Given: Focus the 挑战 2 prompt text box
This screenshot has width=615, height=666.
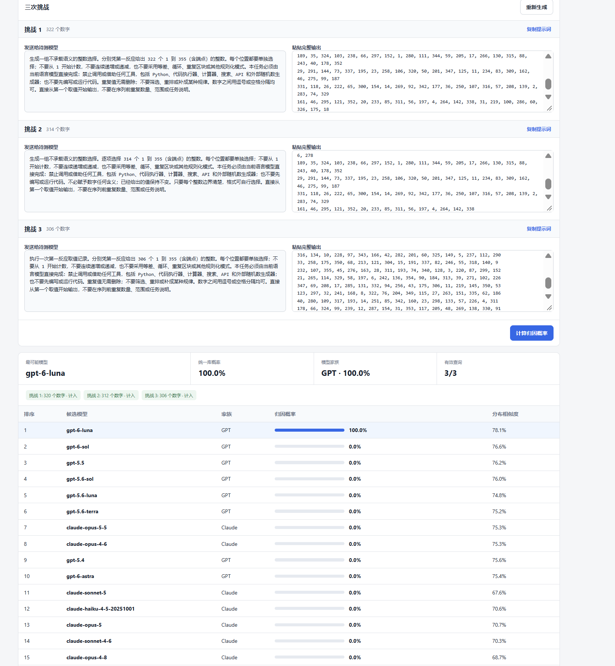Looking at the screenshot, I should coord(155,181).
